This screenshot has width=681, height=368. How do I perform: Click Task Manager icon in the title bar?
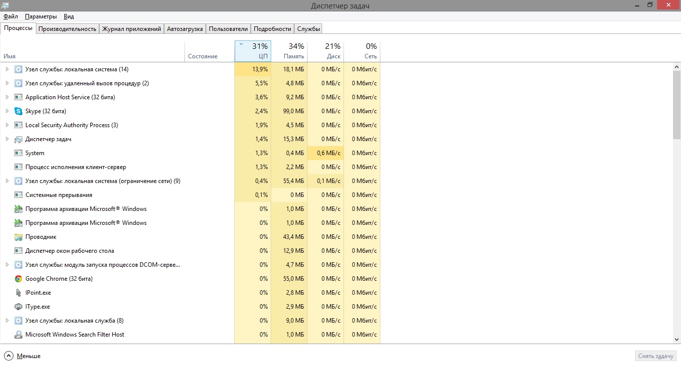pyautogui.click(x=5, y=5)
